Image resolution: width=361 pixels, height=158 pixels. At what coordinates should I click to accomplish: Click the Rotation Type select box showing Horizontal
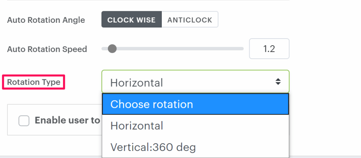[x=190, y=82]
